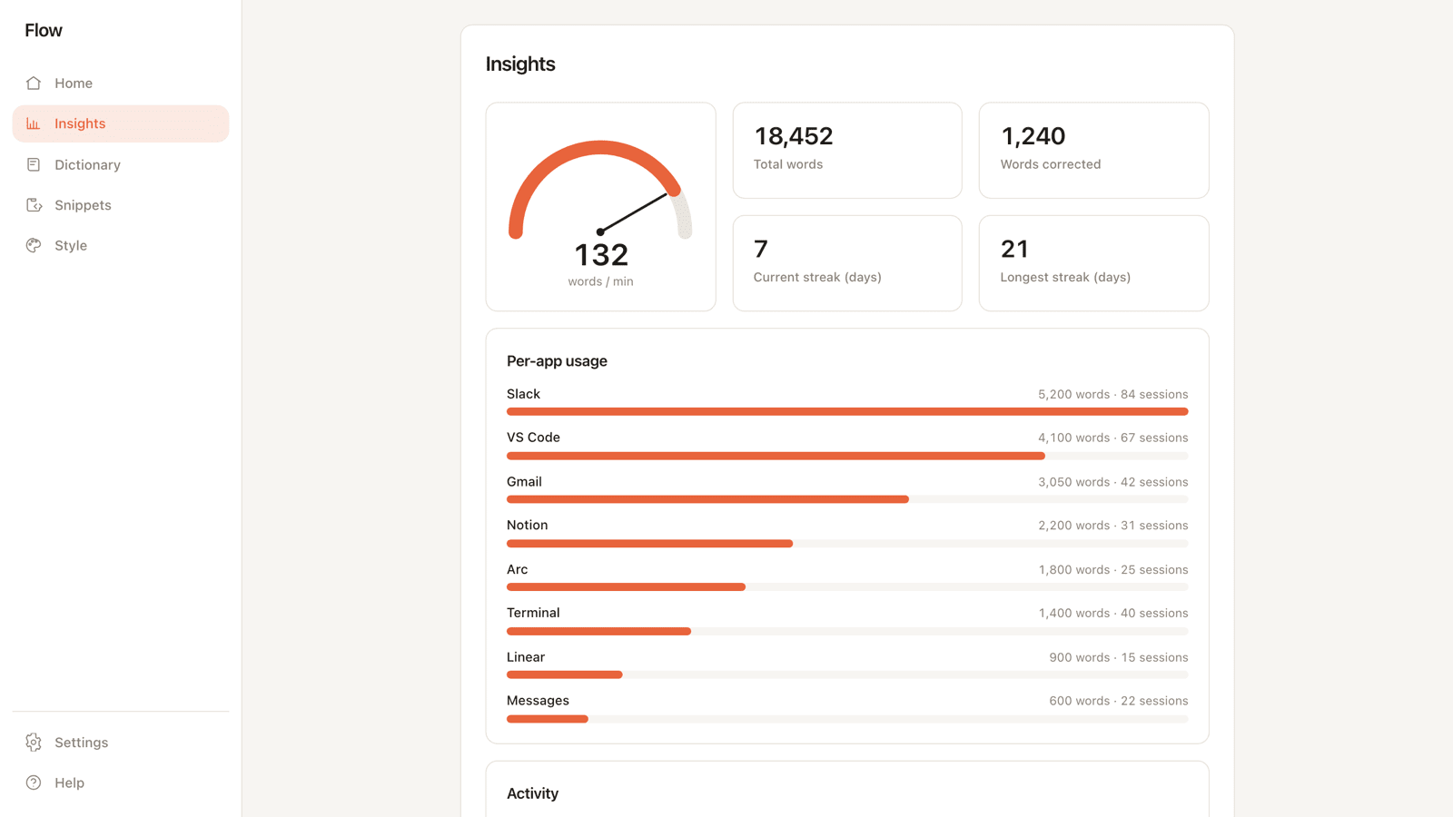
Task: Open the Home page label
Action: tap(74, 83)
